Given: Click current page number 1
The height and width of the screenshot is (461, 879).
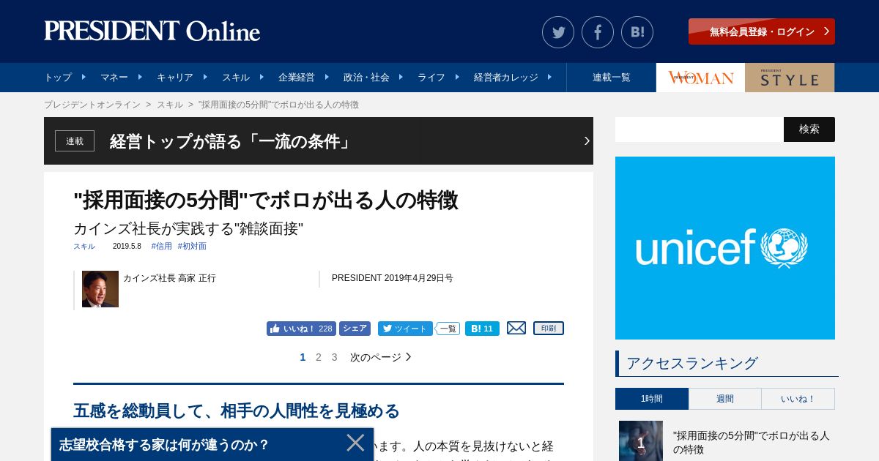Looking at the screenshot, I should (303, 357).
